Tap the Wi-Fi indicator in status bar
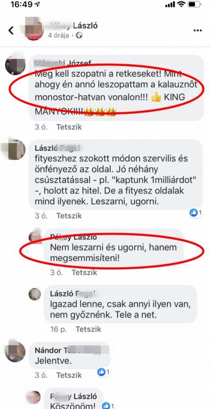The image size is (210, 409). tap(181, 5)
